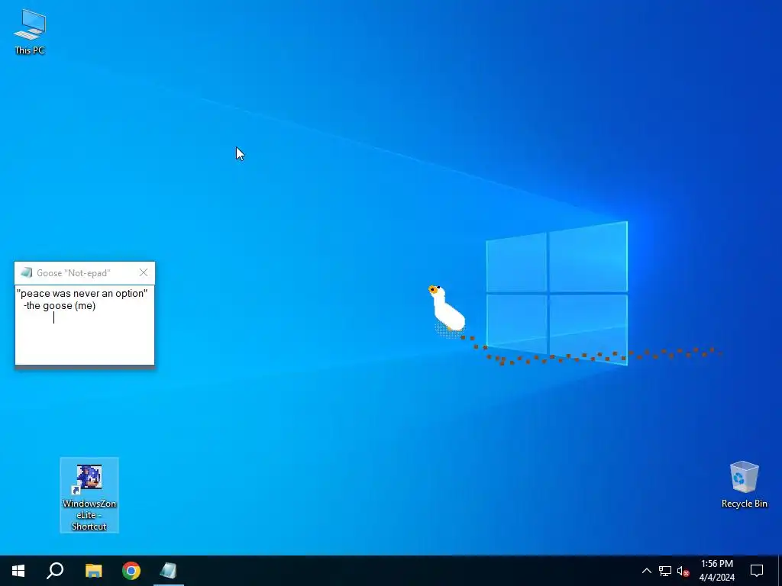Viewport: 782px width, 586px height.
Task: Open the Windows Start menu
Action: 18,571
